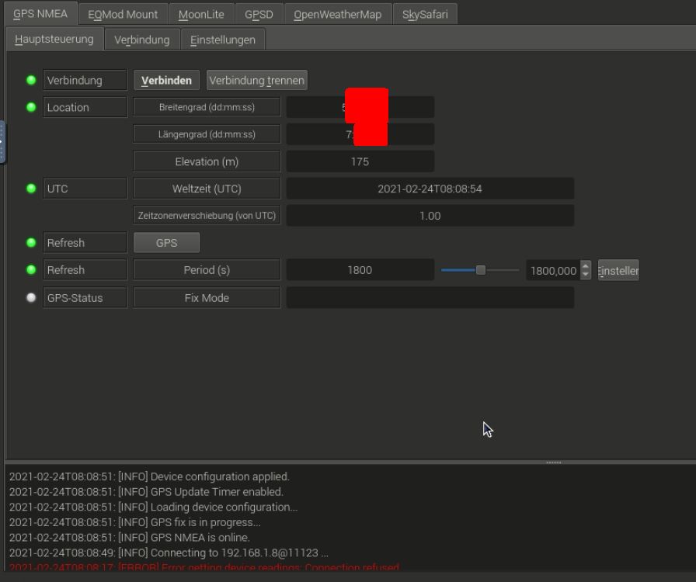Click the left side panel collapse handle

(2, 142)
